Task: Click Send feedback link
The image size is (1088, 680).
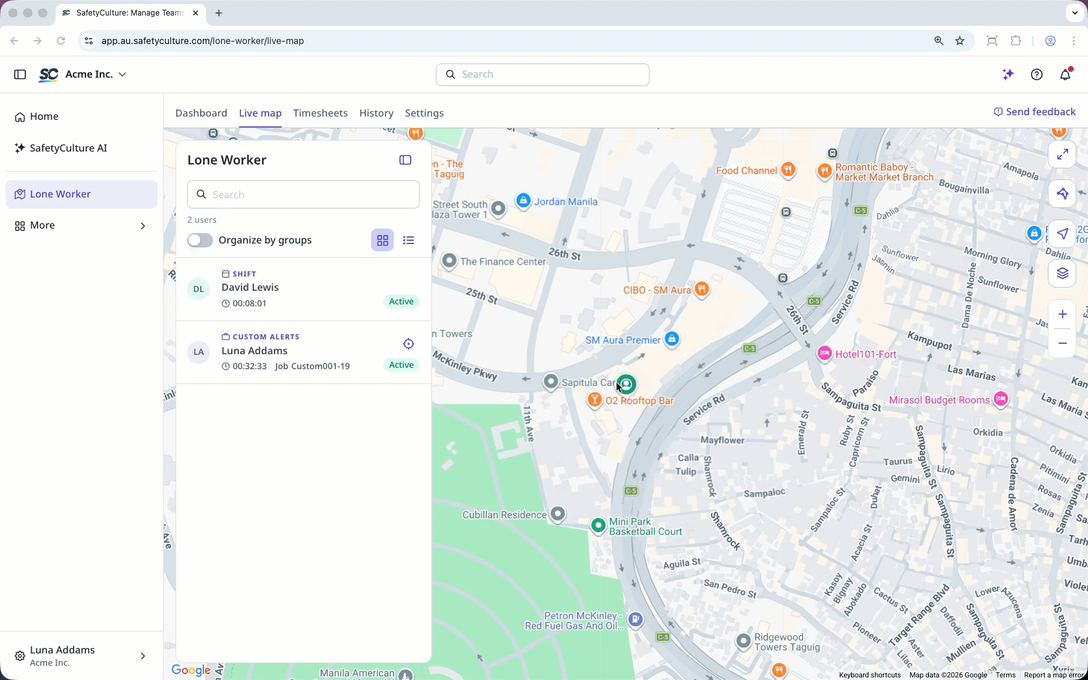Action: (1034, 112)
